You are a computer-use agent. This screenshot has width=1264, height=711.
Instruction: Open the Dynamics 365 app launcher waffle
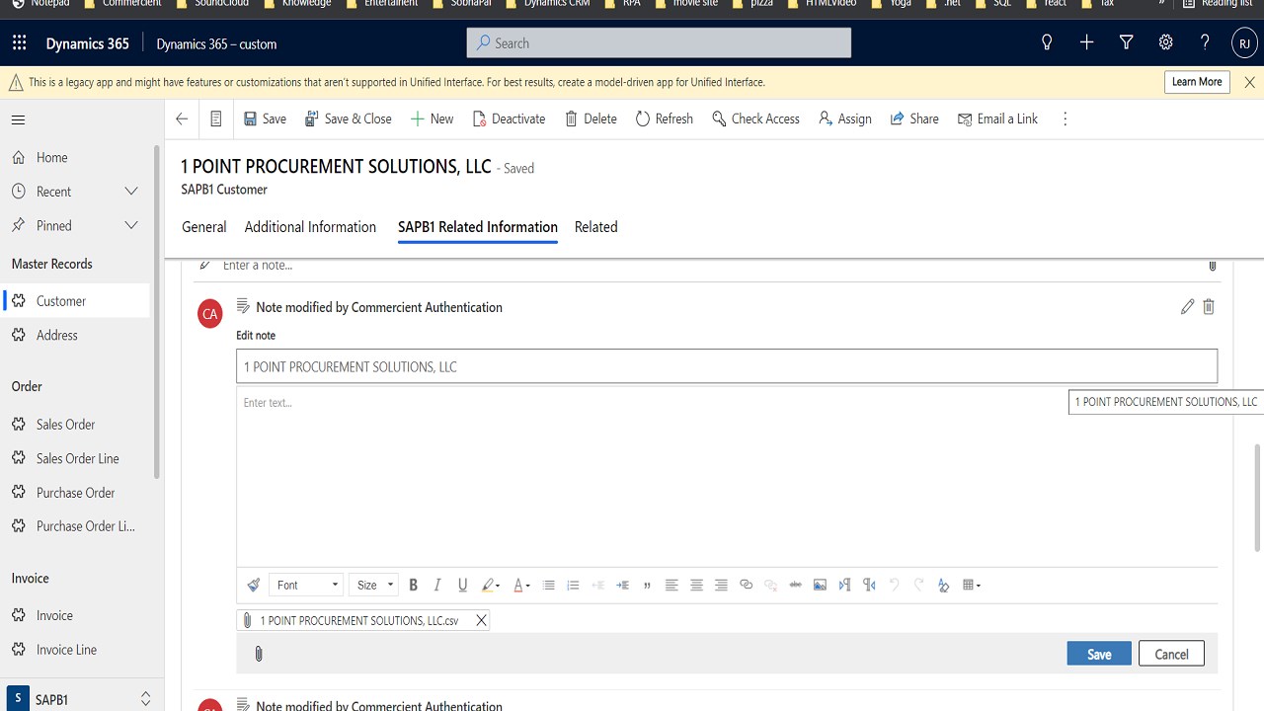point(20,43)
